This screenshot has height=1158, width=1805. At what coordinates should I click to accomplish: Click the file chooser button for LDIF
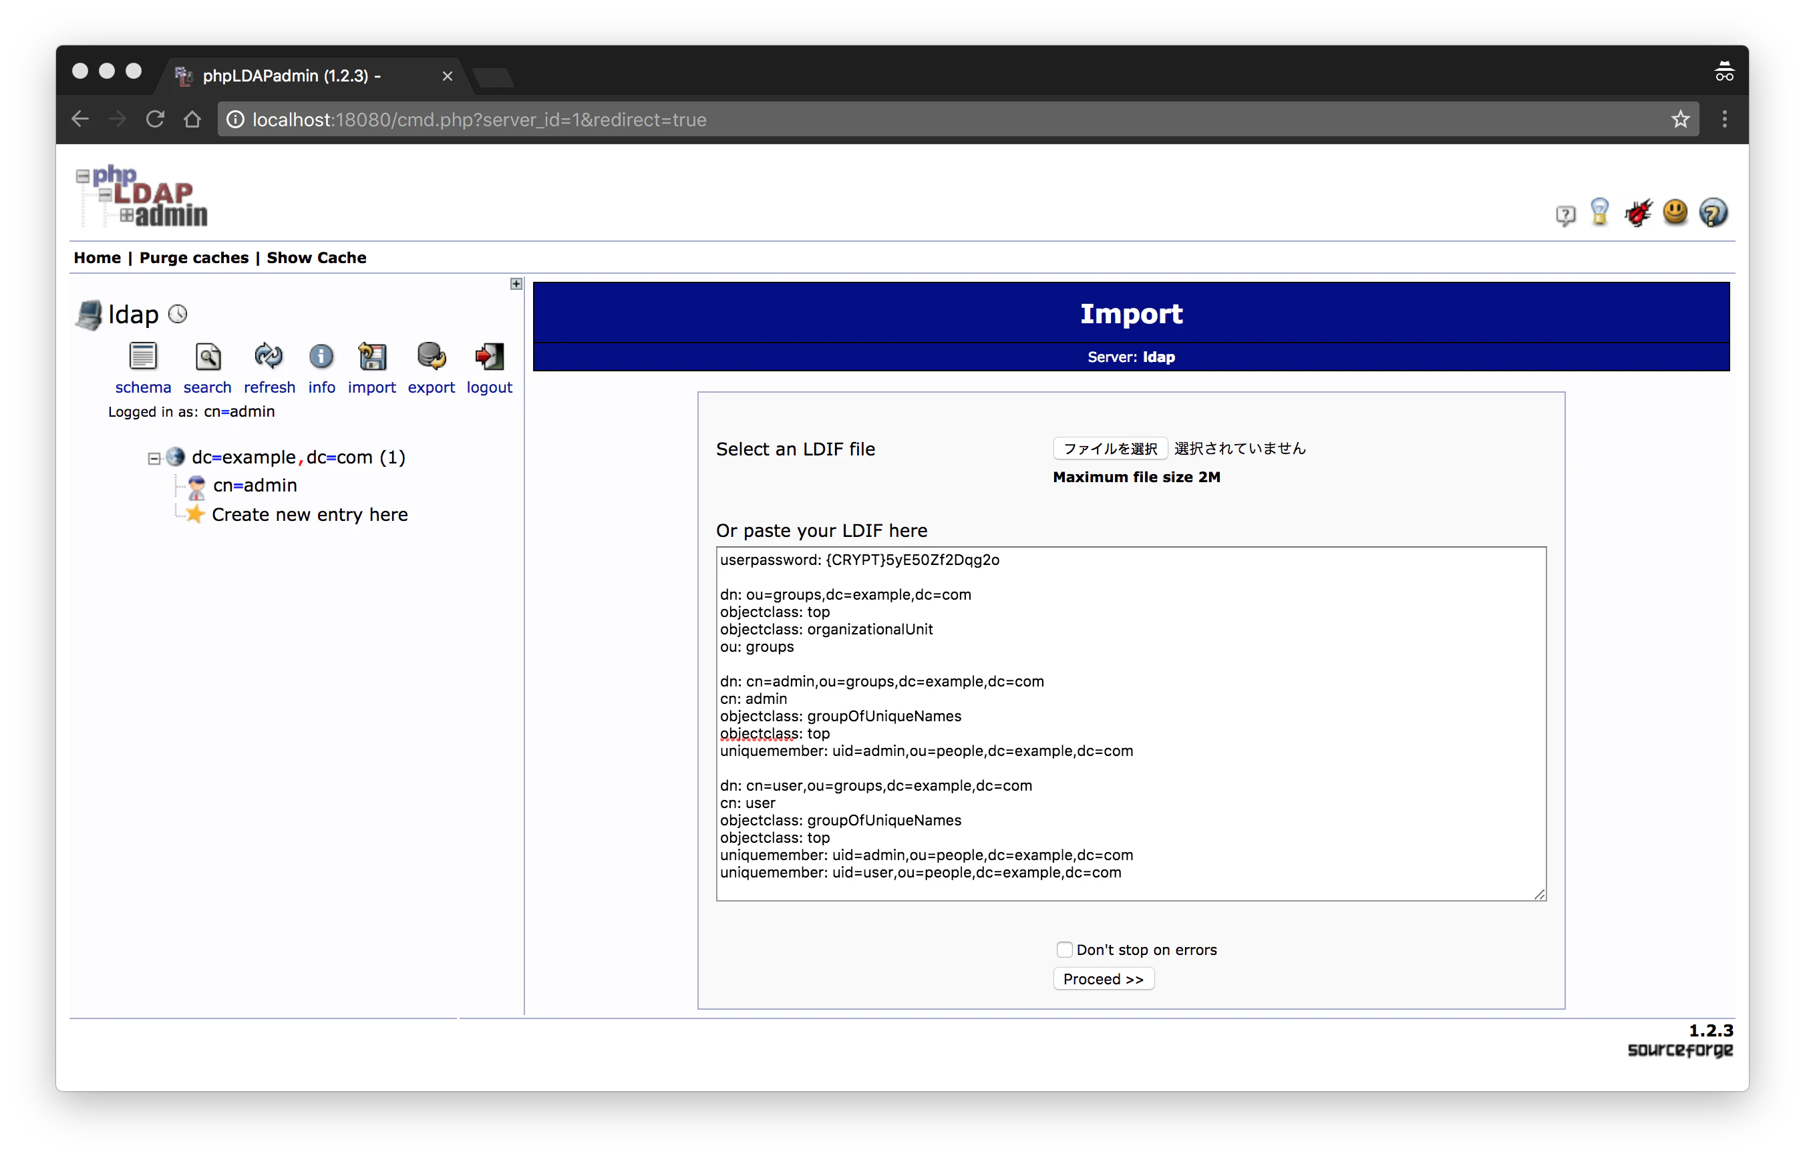click(x=1110, y=449)
